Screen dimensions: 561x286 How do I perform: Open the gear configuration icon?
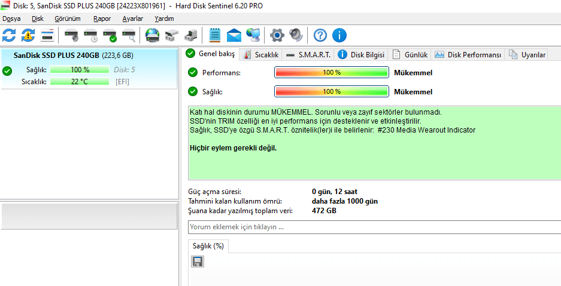277,35
